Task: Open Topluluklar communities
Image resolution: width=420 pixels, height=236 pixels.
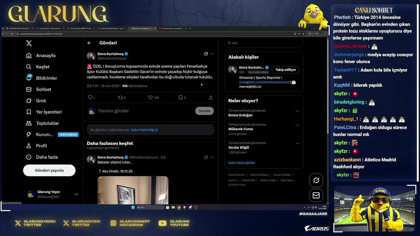Action: click(43, 123)
